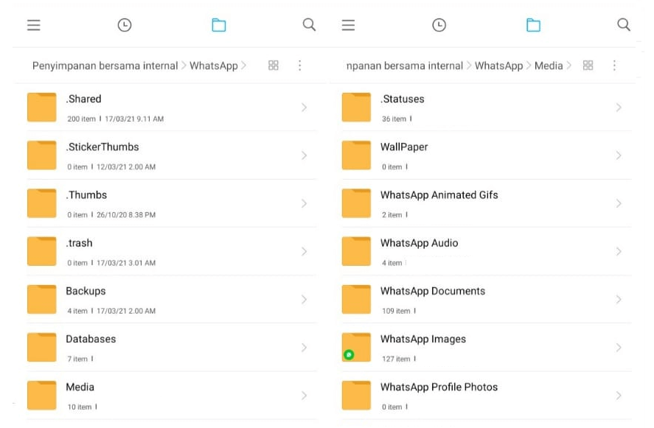This screenshot has width=654, height=428.
Task: Open WhatsApp Images folder icon with green badge
Action: 356,347
